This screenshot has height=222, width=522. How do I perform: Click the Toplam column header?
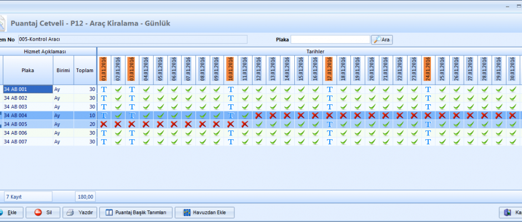[85, 70]
